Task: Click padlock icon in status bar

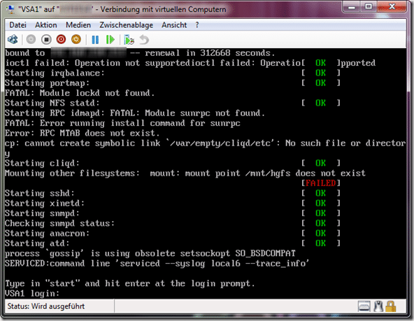Action: point(390,306)
